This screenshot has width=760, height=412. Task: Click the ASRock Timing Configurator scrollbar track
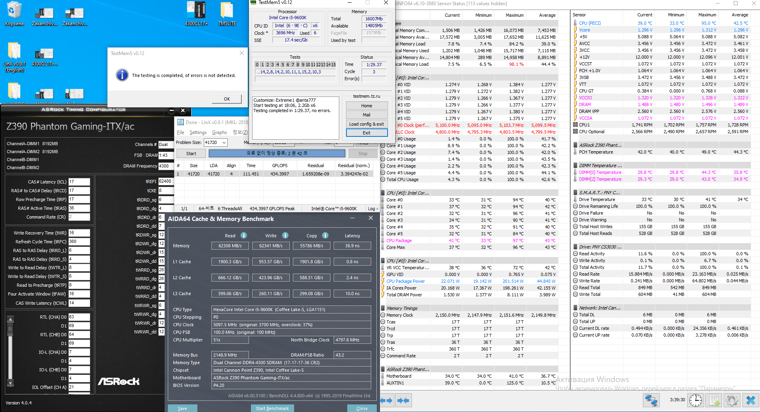pos(10,351)
